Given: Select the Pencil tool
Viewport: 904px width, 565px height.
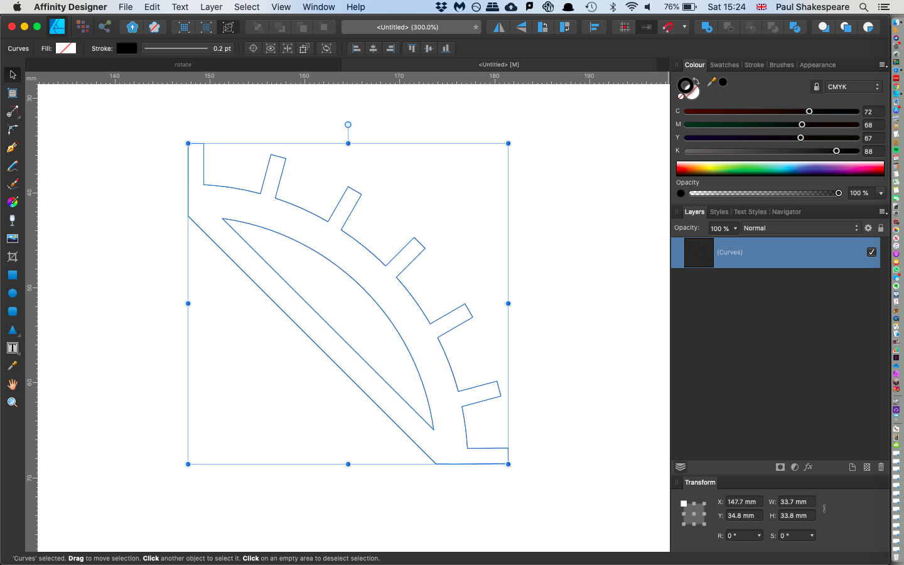Looking at the screenshot, I should coord(13,166).
